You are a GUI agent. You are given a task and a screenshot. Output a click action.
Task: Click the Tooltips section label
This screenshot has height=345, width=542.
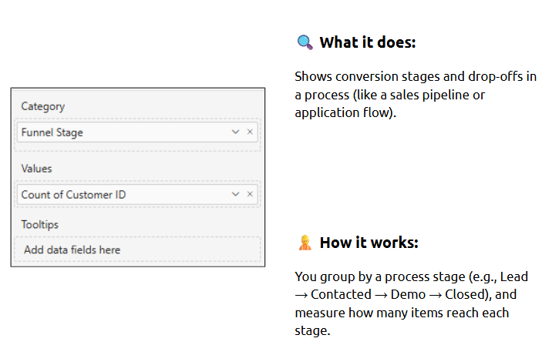[x=40, y=224]
